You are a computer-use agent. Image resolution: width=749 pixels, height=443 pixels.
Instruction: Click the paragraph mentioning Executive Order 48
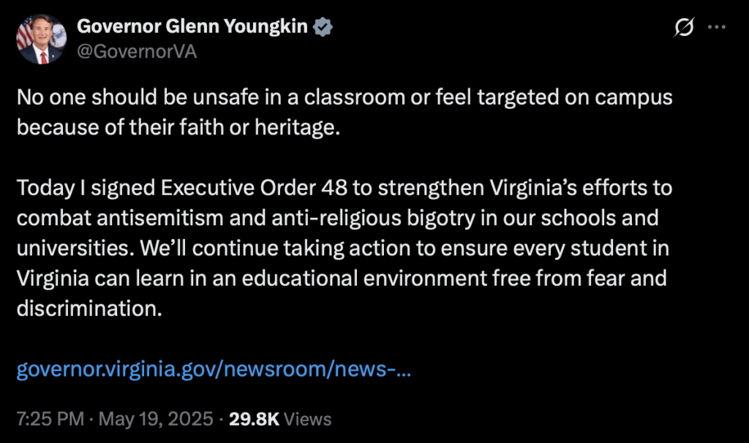(344, 249)
